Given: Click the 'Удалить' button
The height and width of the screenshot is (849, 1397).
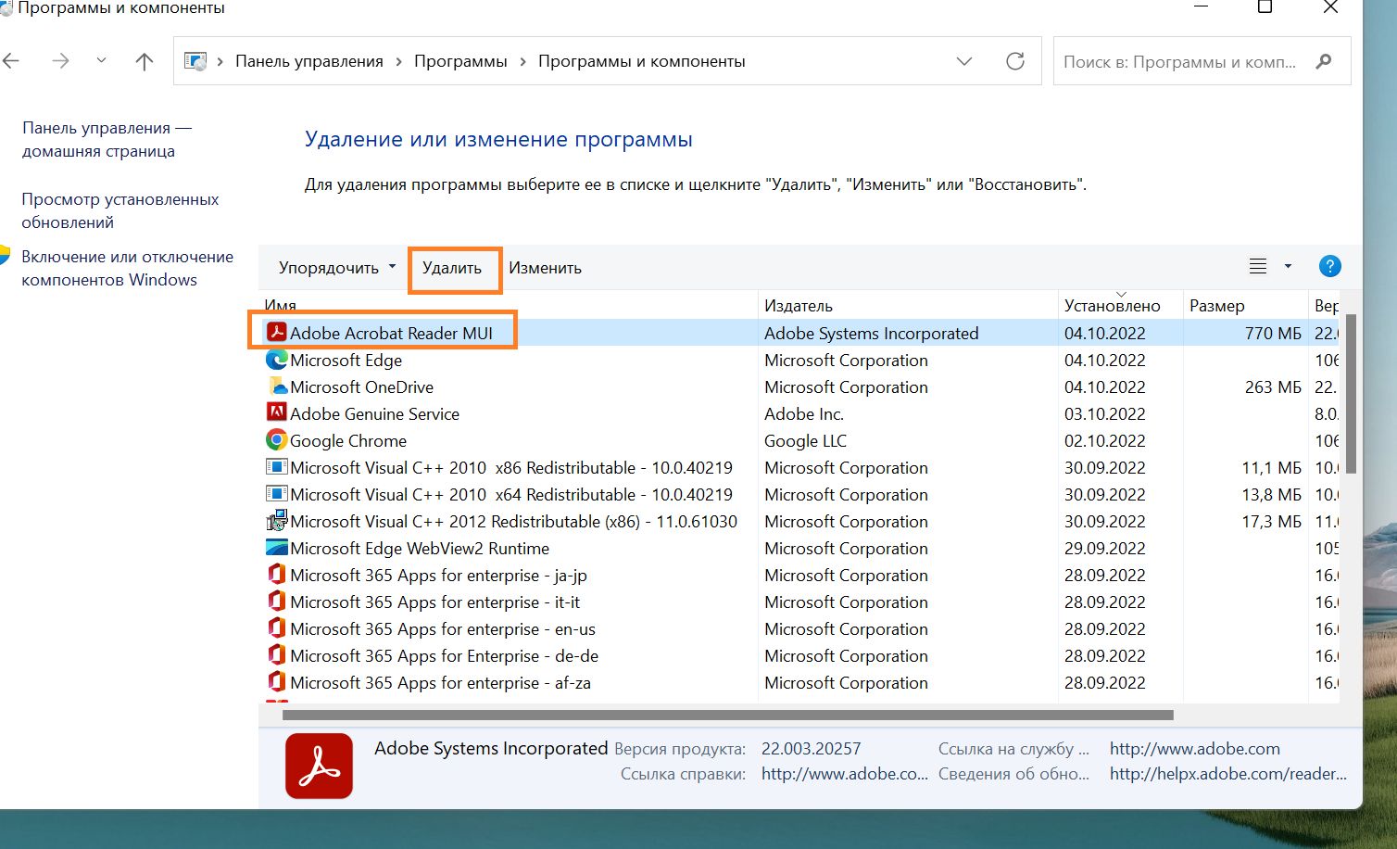Looking at the screenshot, I should tap(452, 268).
